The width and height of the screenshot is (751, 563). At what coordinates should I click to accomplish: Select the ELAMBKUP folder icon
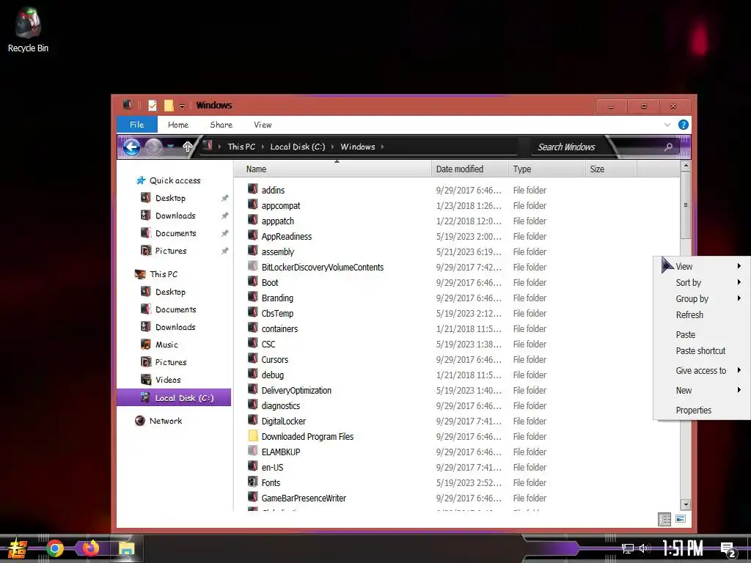253,451
